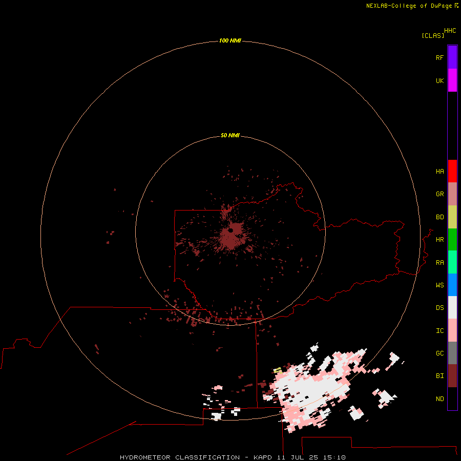461x461 pixels.
Task: Click the 'RA' legend label
Action: pyautogui.click(x=439, y=262)
